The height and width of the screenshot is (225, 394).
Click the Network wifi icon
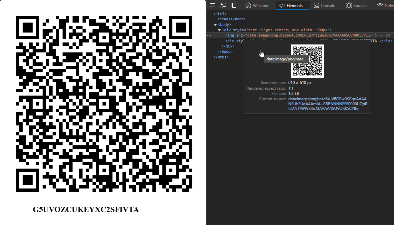tap(380, 5)
